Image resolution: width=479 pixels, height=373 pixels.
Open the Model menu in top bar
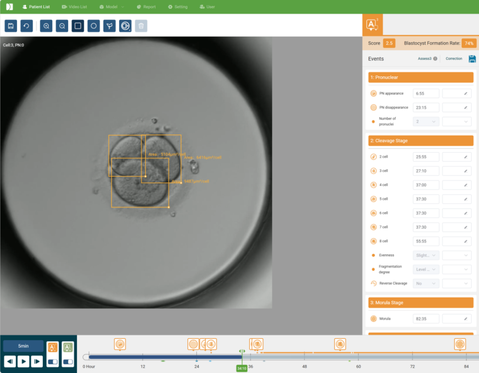coord(111,7)
